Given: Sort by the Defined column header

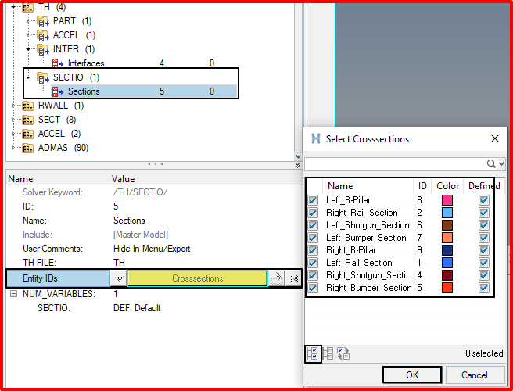Looking at the screenshot, I should (484, 186).
